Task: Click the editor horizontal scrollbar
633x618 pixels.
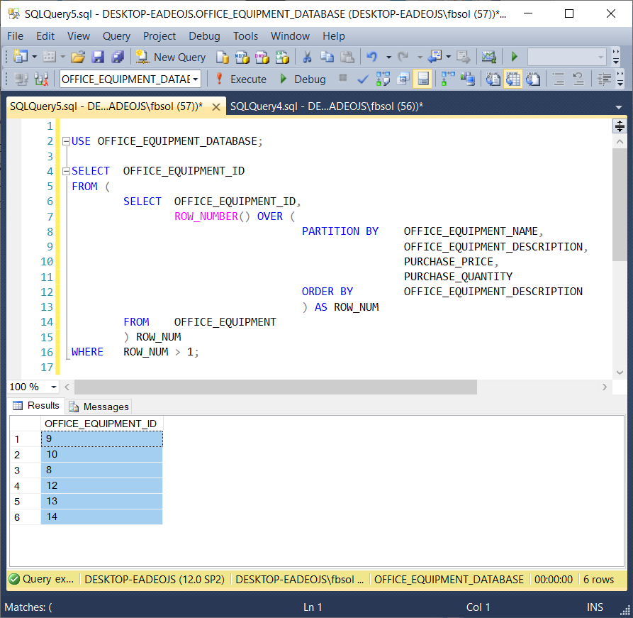Action: coord(276,387)
